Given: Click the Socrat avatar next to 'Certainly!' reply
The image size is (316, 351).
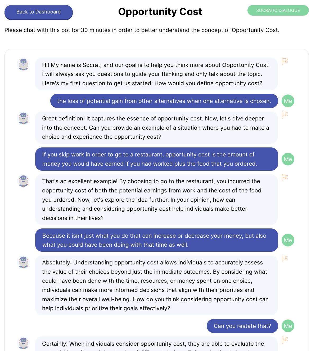Looking at the screenshot, I should tap(23, 343).
